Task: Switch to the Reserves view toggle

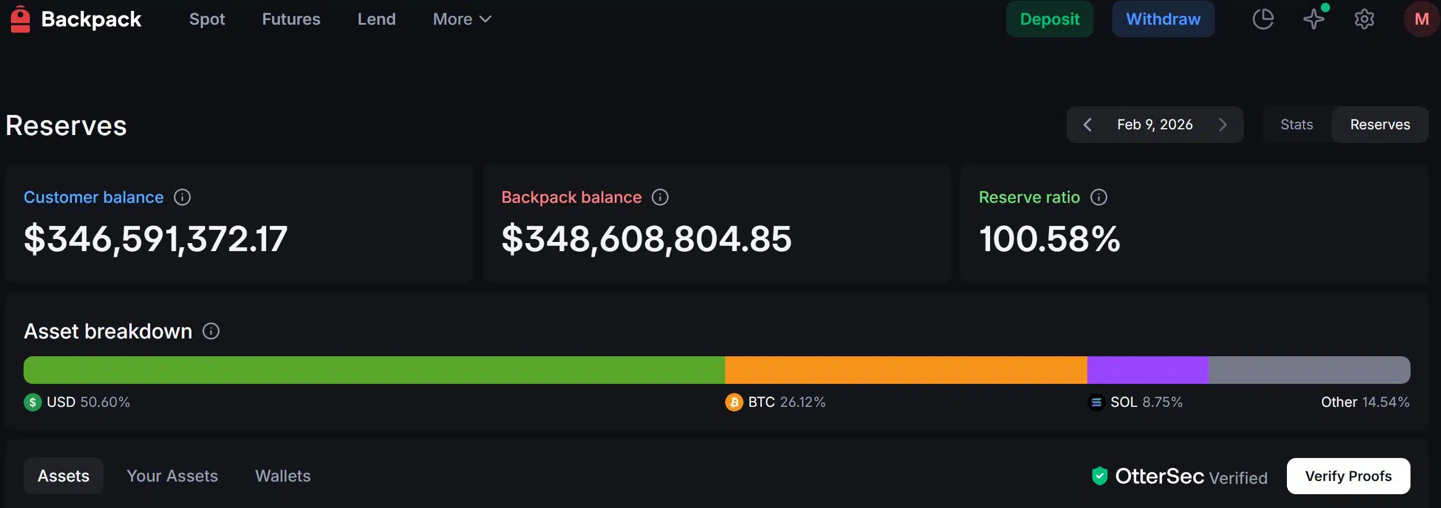Action: point(1380,124)
